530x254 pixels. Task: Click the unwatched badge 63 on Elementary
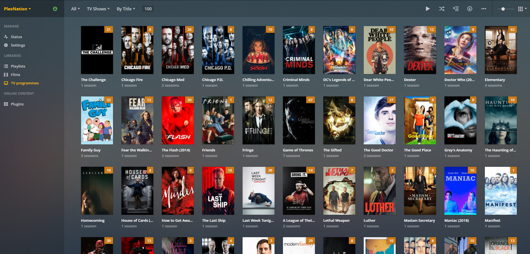(512, 29)
